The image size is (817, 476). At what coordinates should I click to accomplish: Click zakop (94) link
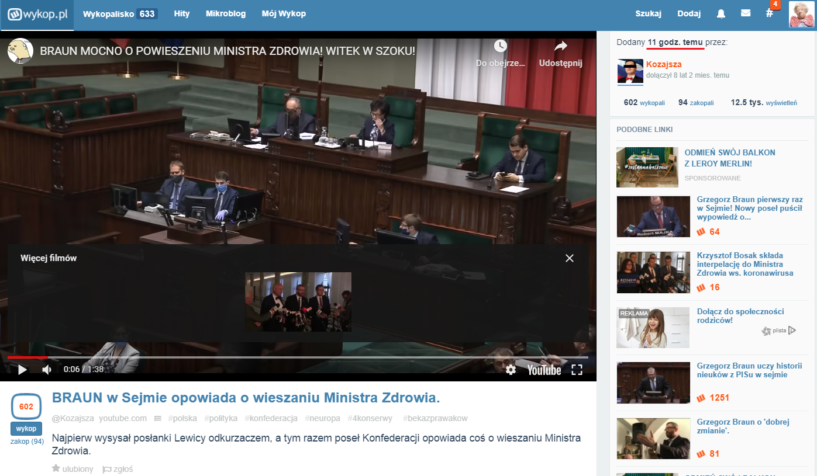tap(27, 442)
